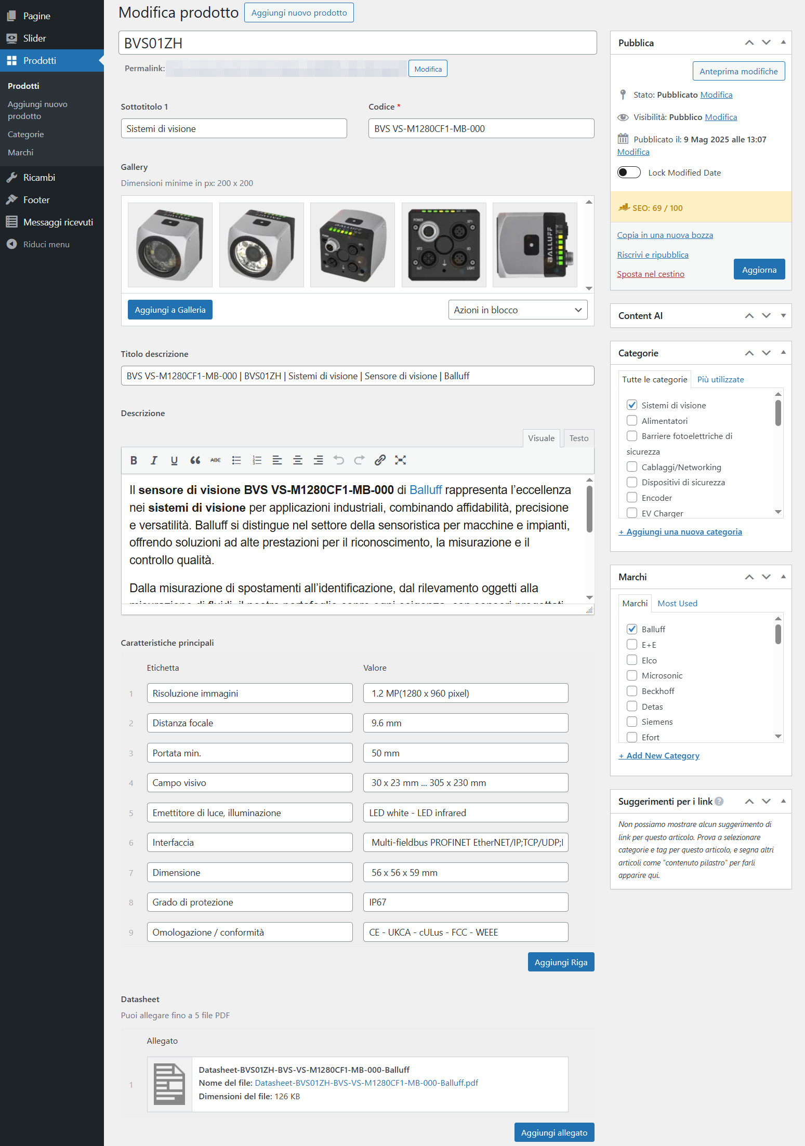The image size is (805, 1146).
Task: Enter fullscreen distraction-free writing mode
Action: pos(400,460)
